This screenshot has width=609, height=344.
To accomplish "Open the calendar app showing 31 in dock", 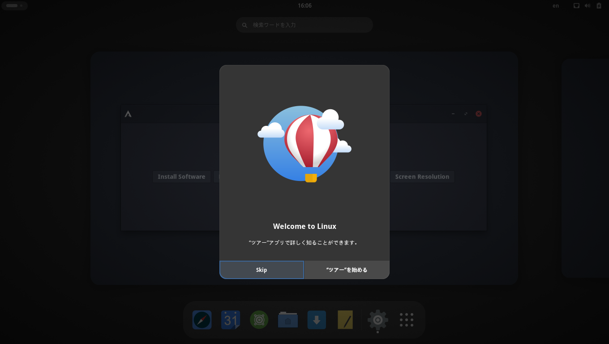I will 231,320.
